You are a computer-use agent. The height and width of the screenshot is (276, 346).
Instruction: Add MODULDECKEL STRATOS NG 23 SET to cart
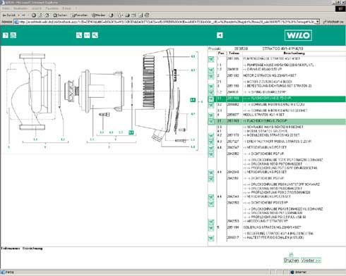pos(211,136)
